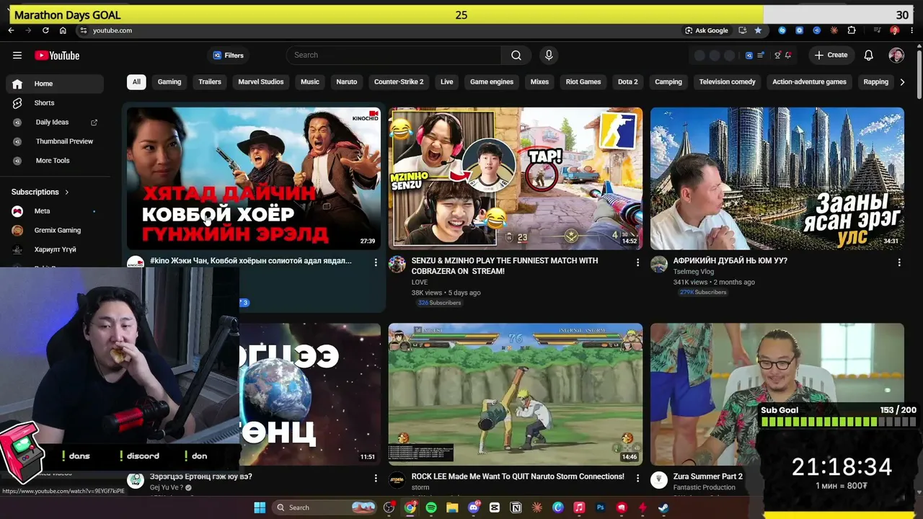Expand the Subscriptions section
The height and width of the screenshot is (519, 923).
40,192
